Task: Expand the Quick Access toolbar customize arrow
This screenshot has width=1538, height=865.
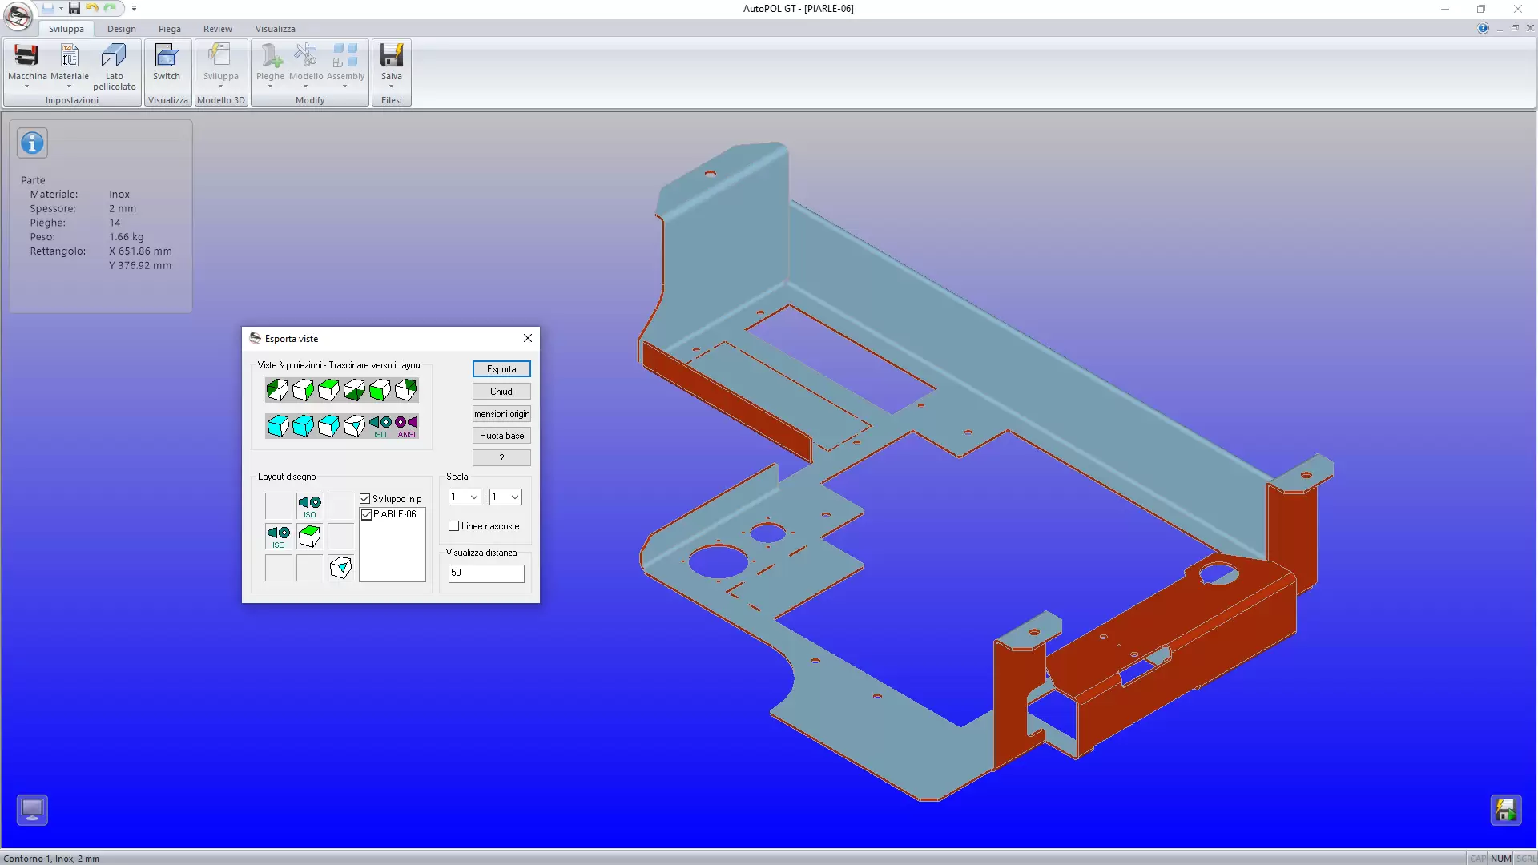Action: pos(134,9)
